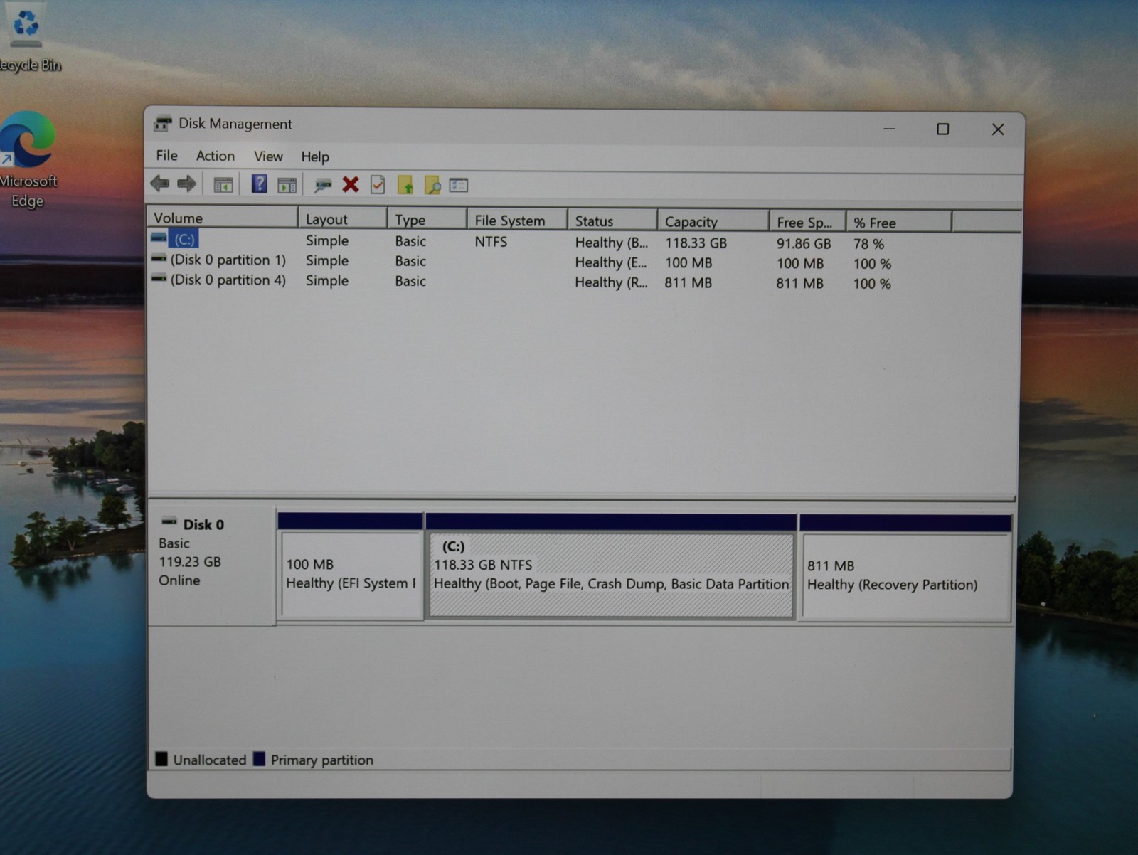The height and width of the screenshot is (855, 1138).
Task: Sort by the Free Sp... column header
Action: pos(807,223)
